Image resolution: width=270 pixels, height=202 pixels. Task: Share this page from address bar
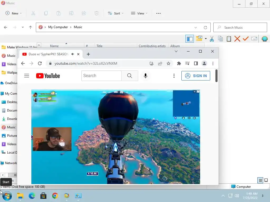(160, 64)
